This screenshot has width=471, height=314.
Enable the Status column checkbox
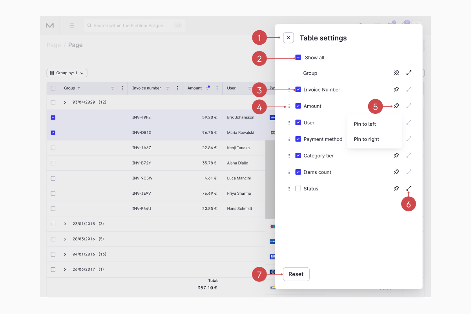[298, 188]
